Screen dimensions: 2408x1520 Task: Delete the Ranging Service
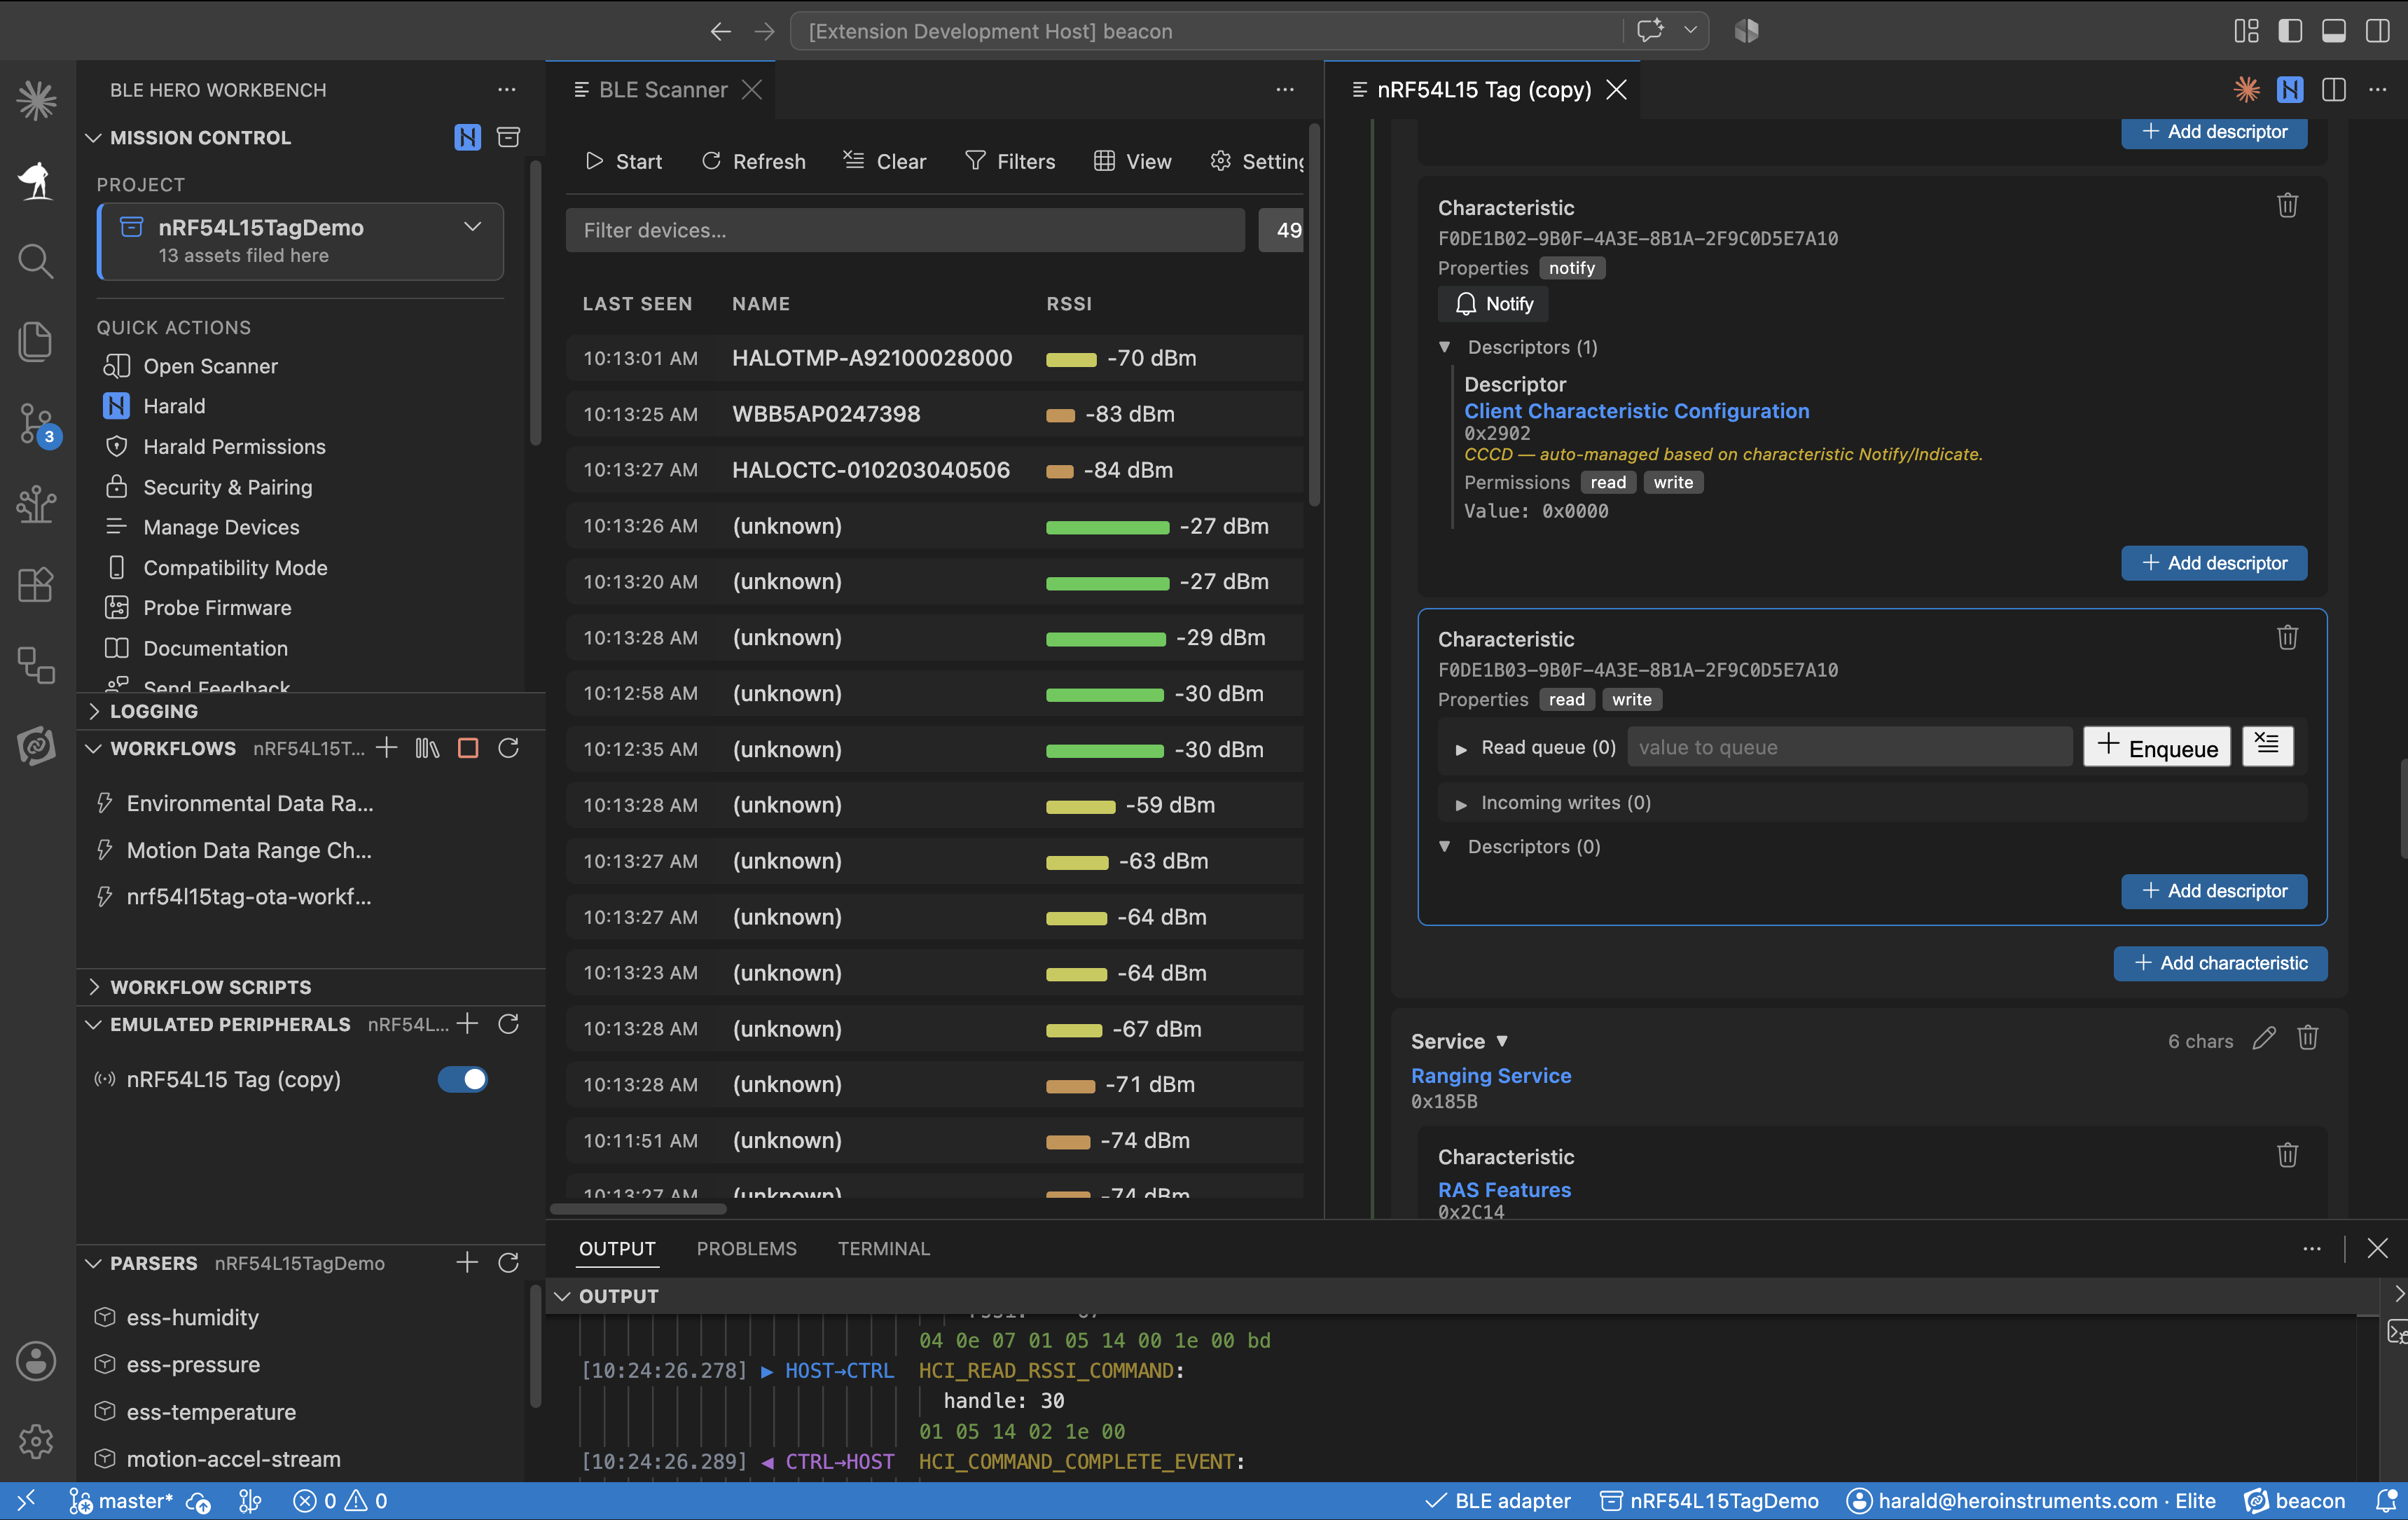(x=2307, y=1039)
